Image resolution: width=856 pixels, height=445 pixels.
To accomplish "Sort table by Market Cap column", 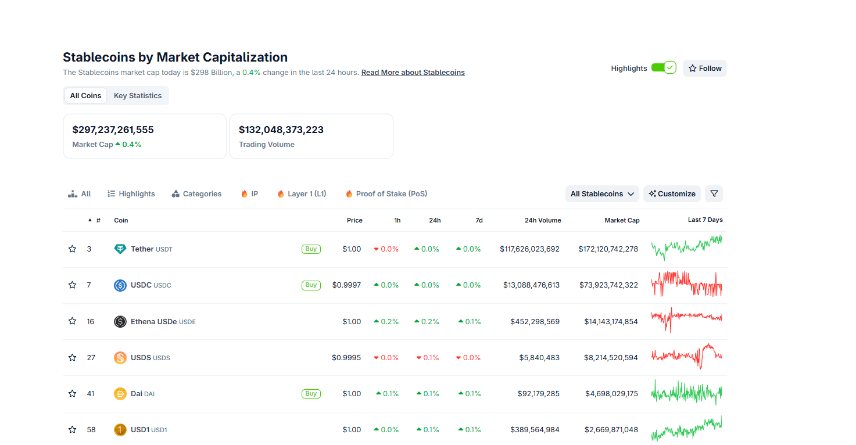I will tap(622, 220).
